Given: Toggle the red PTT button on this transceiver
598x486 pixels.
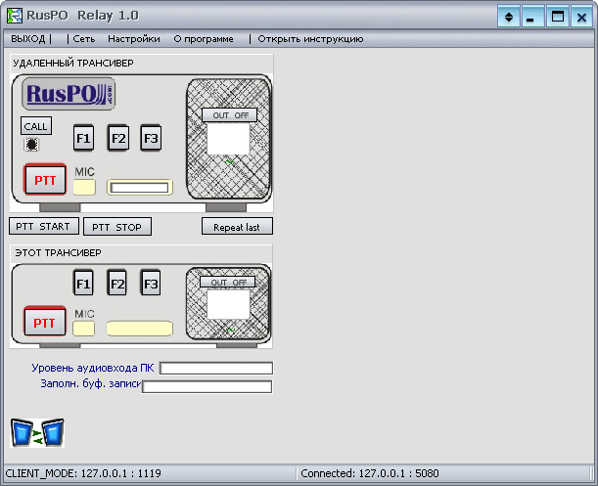Looking at the screenshot, I should tap(45, 322).
